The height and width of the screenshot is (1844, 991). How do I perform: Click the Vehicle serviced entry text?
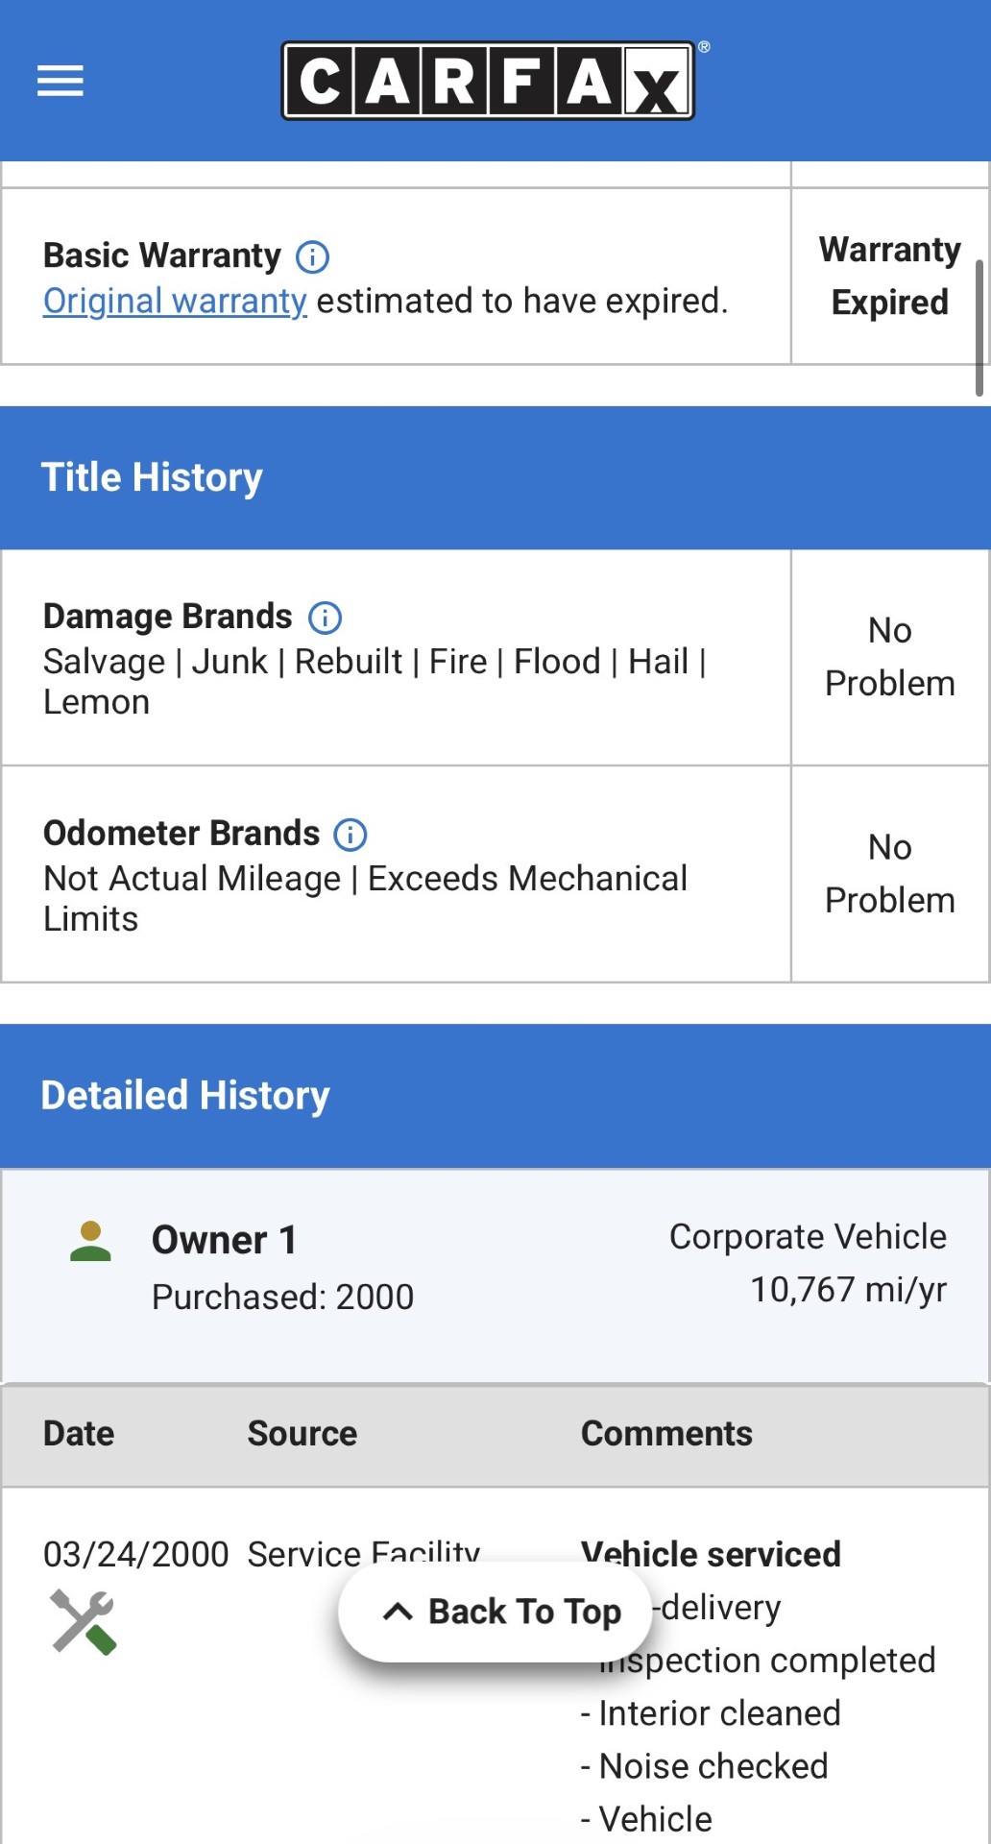[711, 1554]
